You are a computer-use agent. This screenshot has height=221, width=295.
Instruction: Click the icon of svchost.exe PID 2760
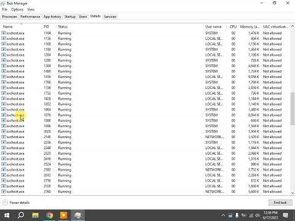pyautogui.click(x=4, y=192)
